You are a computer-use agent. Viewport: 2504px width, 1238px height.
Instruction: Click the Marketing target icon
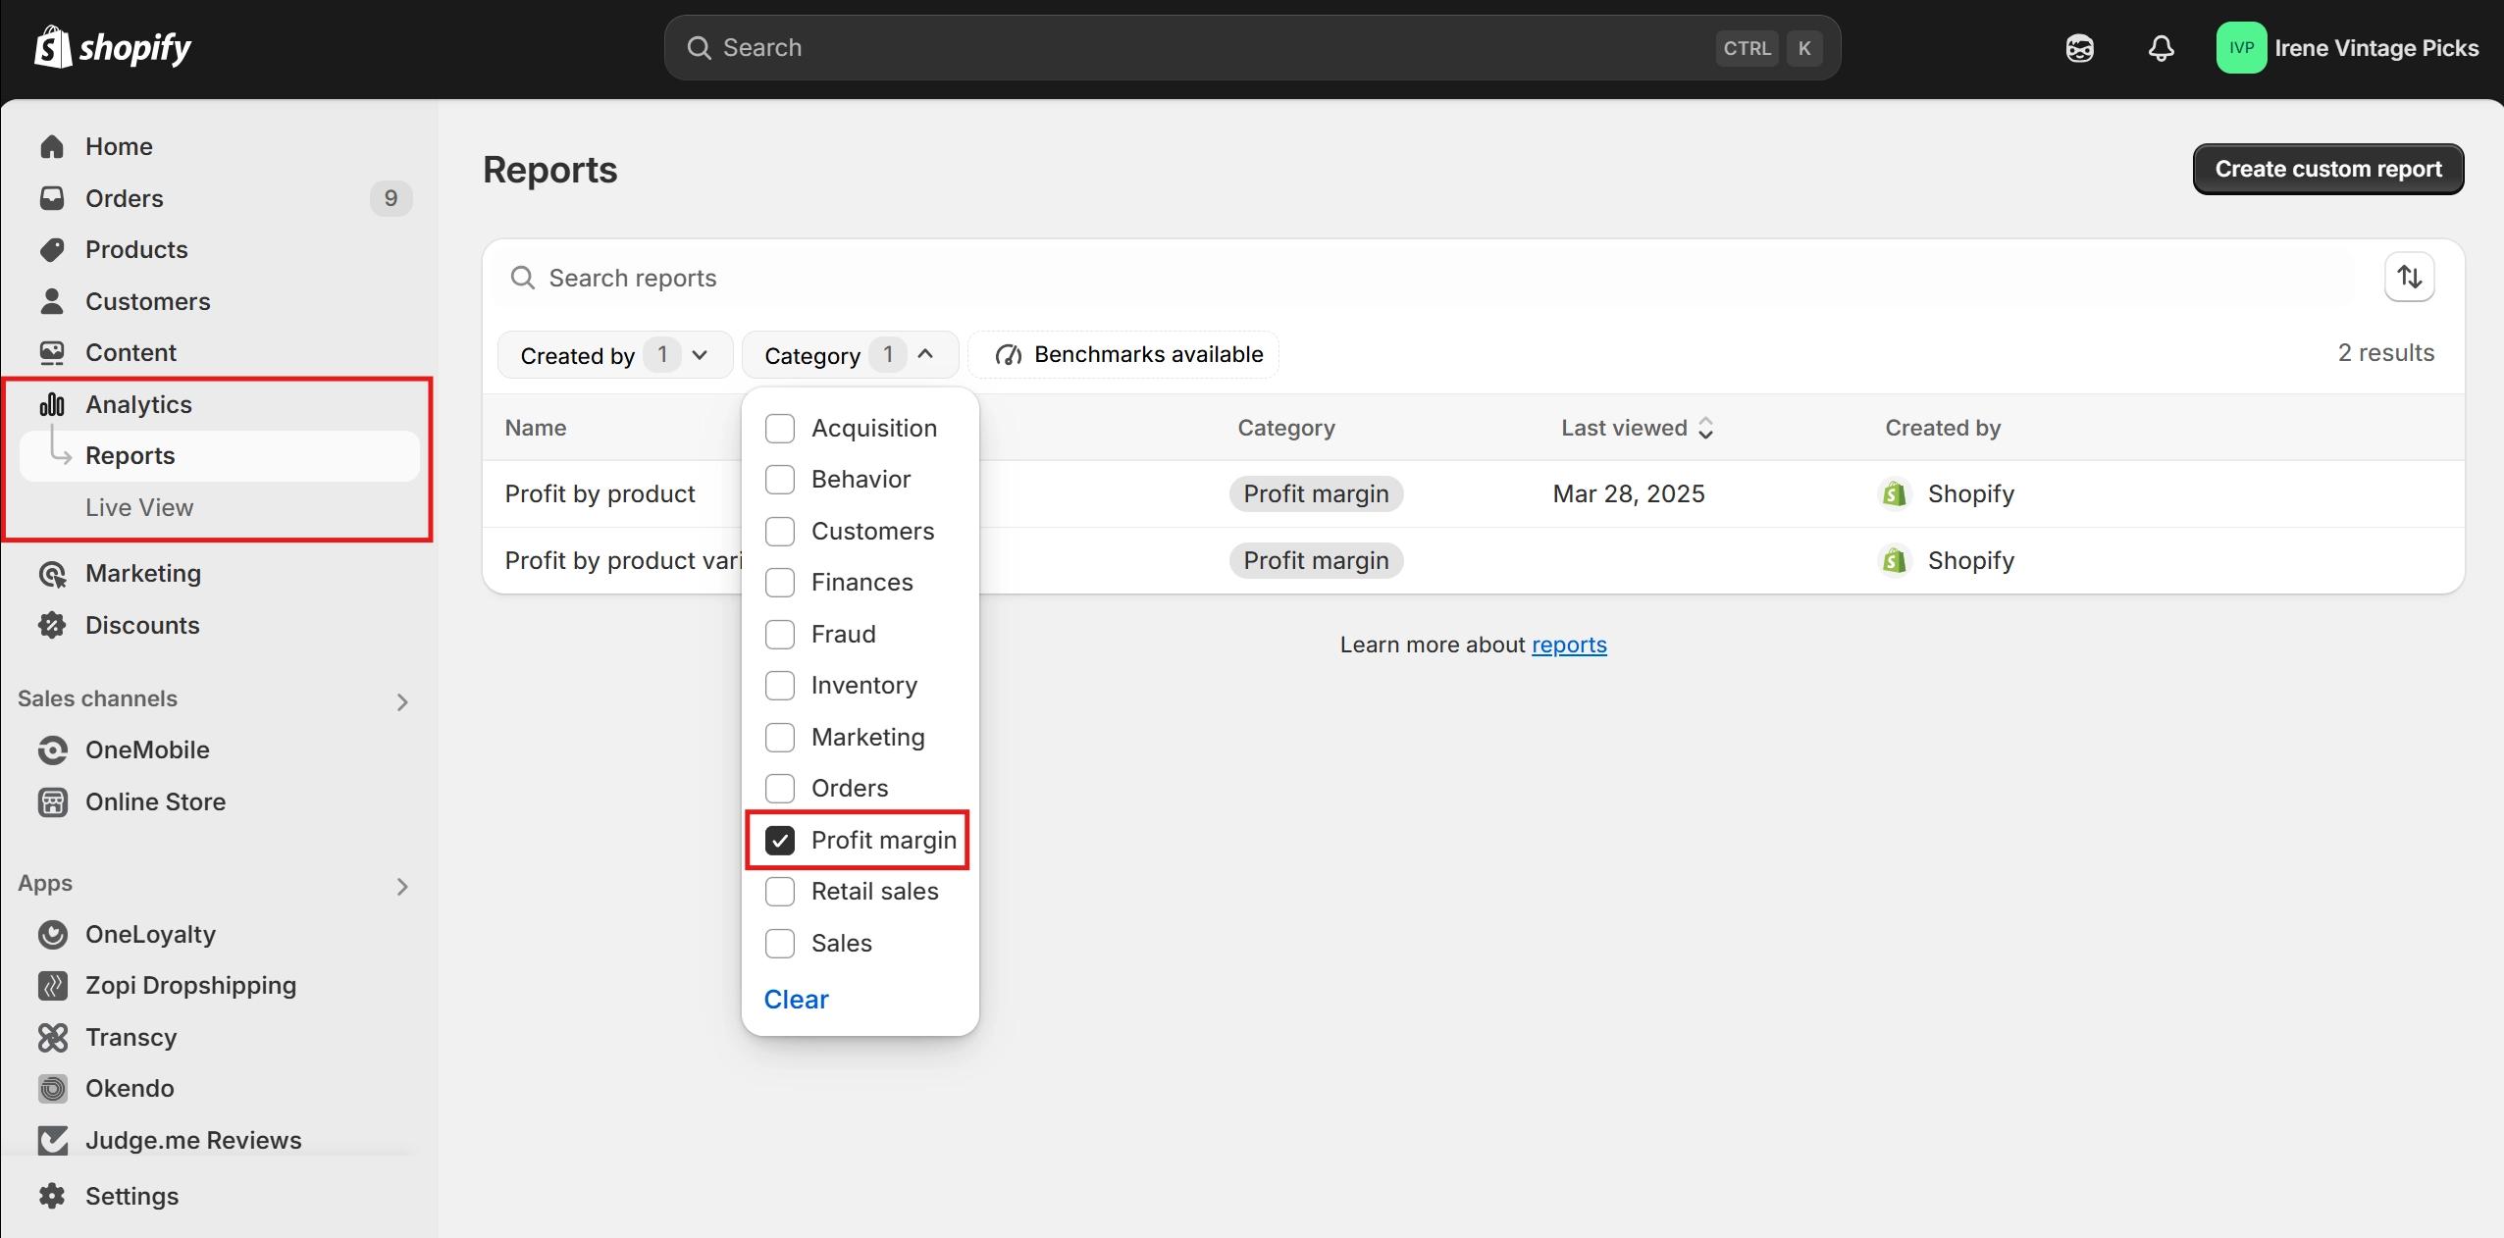coord(52,573)
